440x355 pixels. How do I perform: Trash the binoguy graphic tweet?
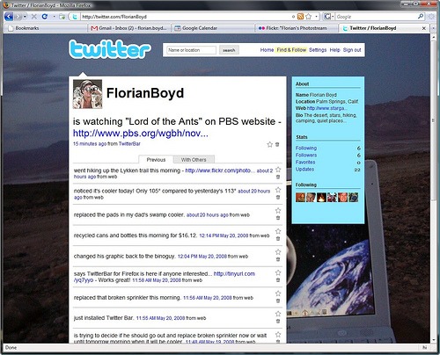[278, 259]
